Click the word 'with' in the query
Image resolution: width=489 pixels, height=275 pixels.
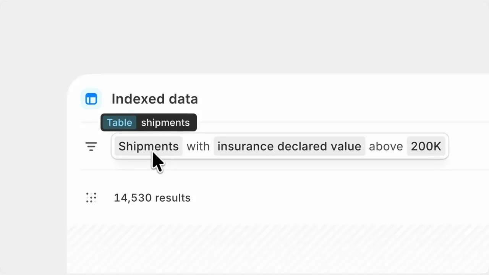pyautogui.click(x=198, y=146)
